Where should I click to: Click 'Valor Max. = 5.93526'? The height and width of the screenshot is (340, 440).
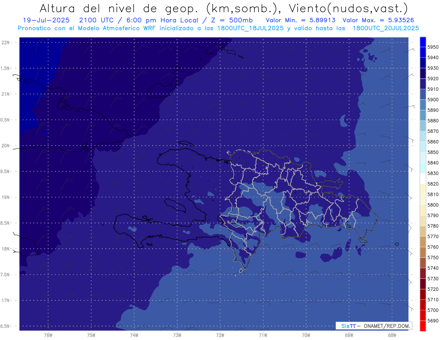click(x=379, y=20)
